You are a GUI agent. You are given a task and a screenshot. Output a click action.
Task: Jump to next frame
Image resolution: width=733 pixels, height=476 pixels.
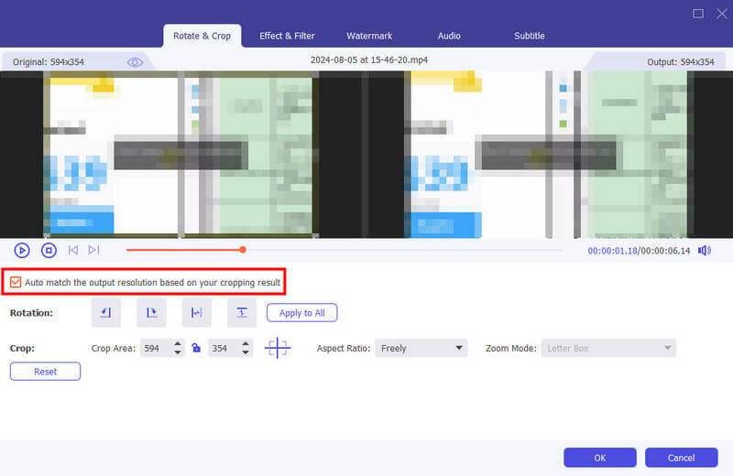[x=93, y=250]
